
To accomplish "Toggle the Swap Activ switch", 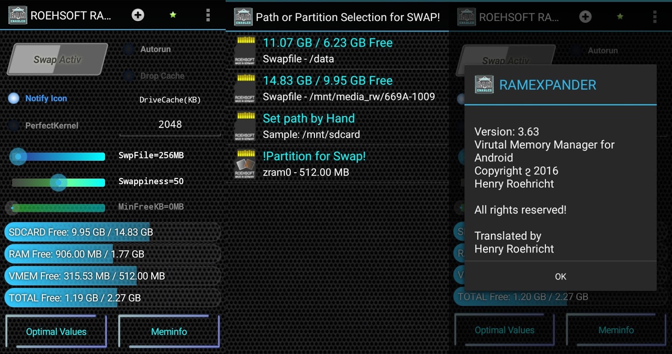I will pos(58,60).
